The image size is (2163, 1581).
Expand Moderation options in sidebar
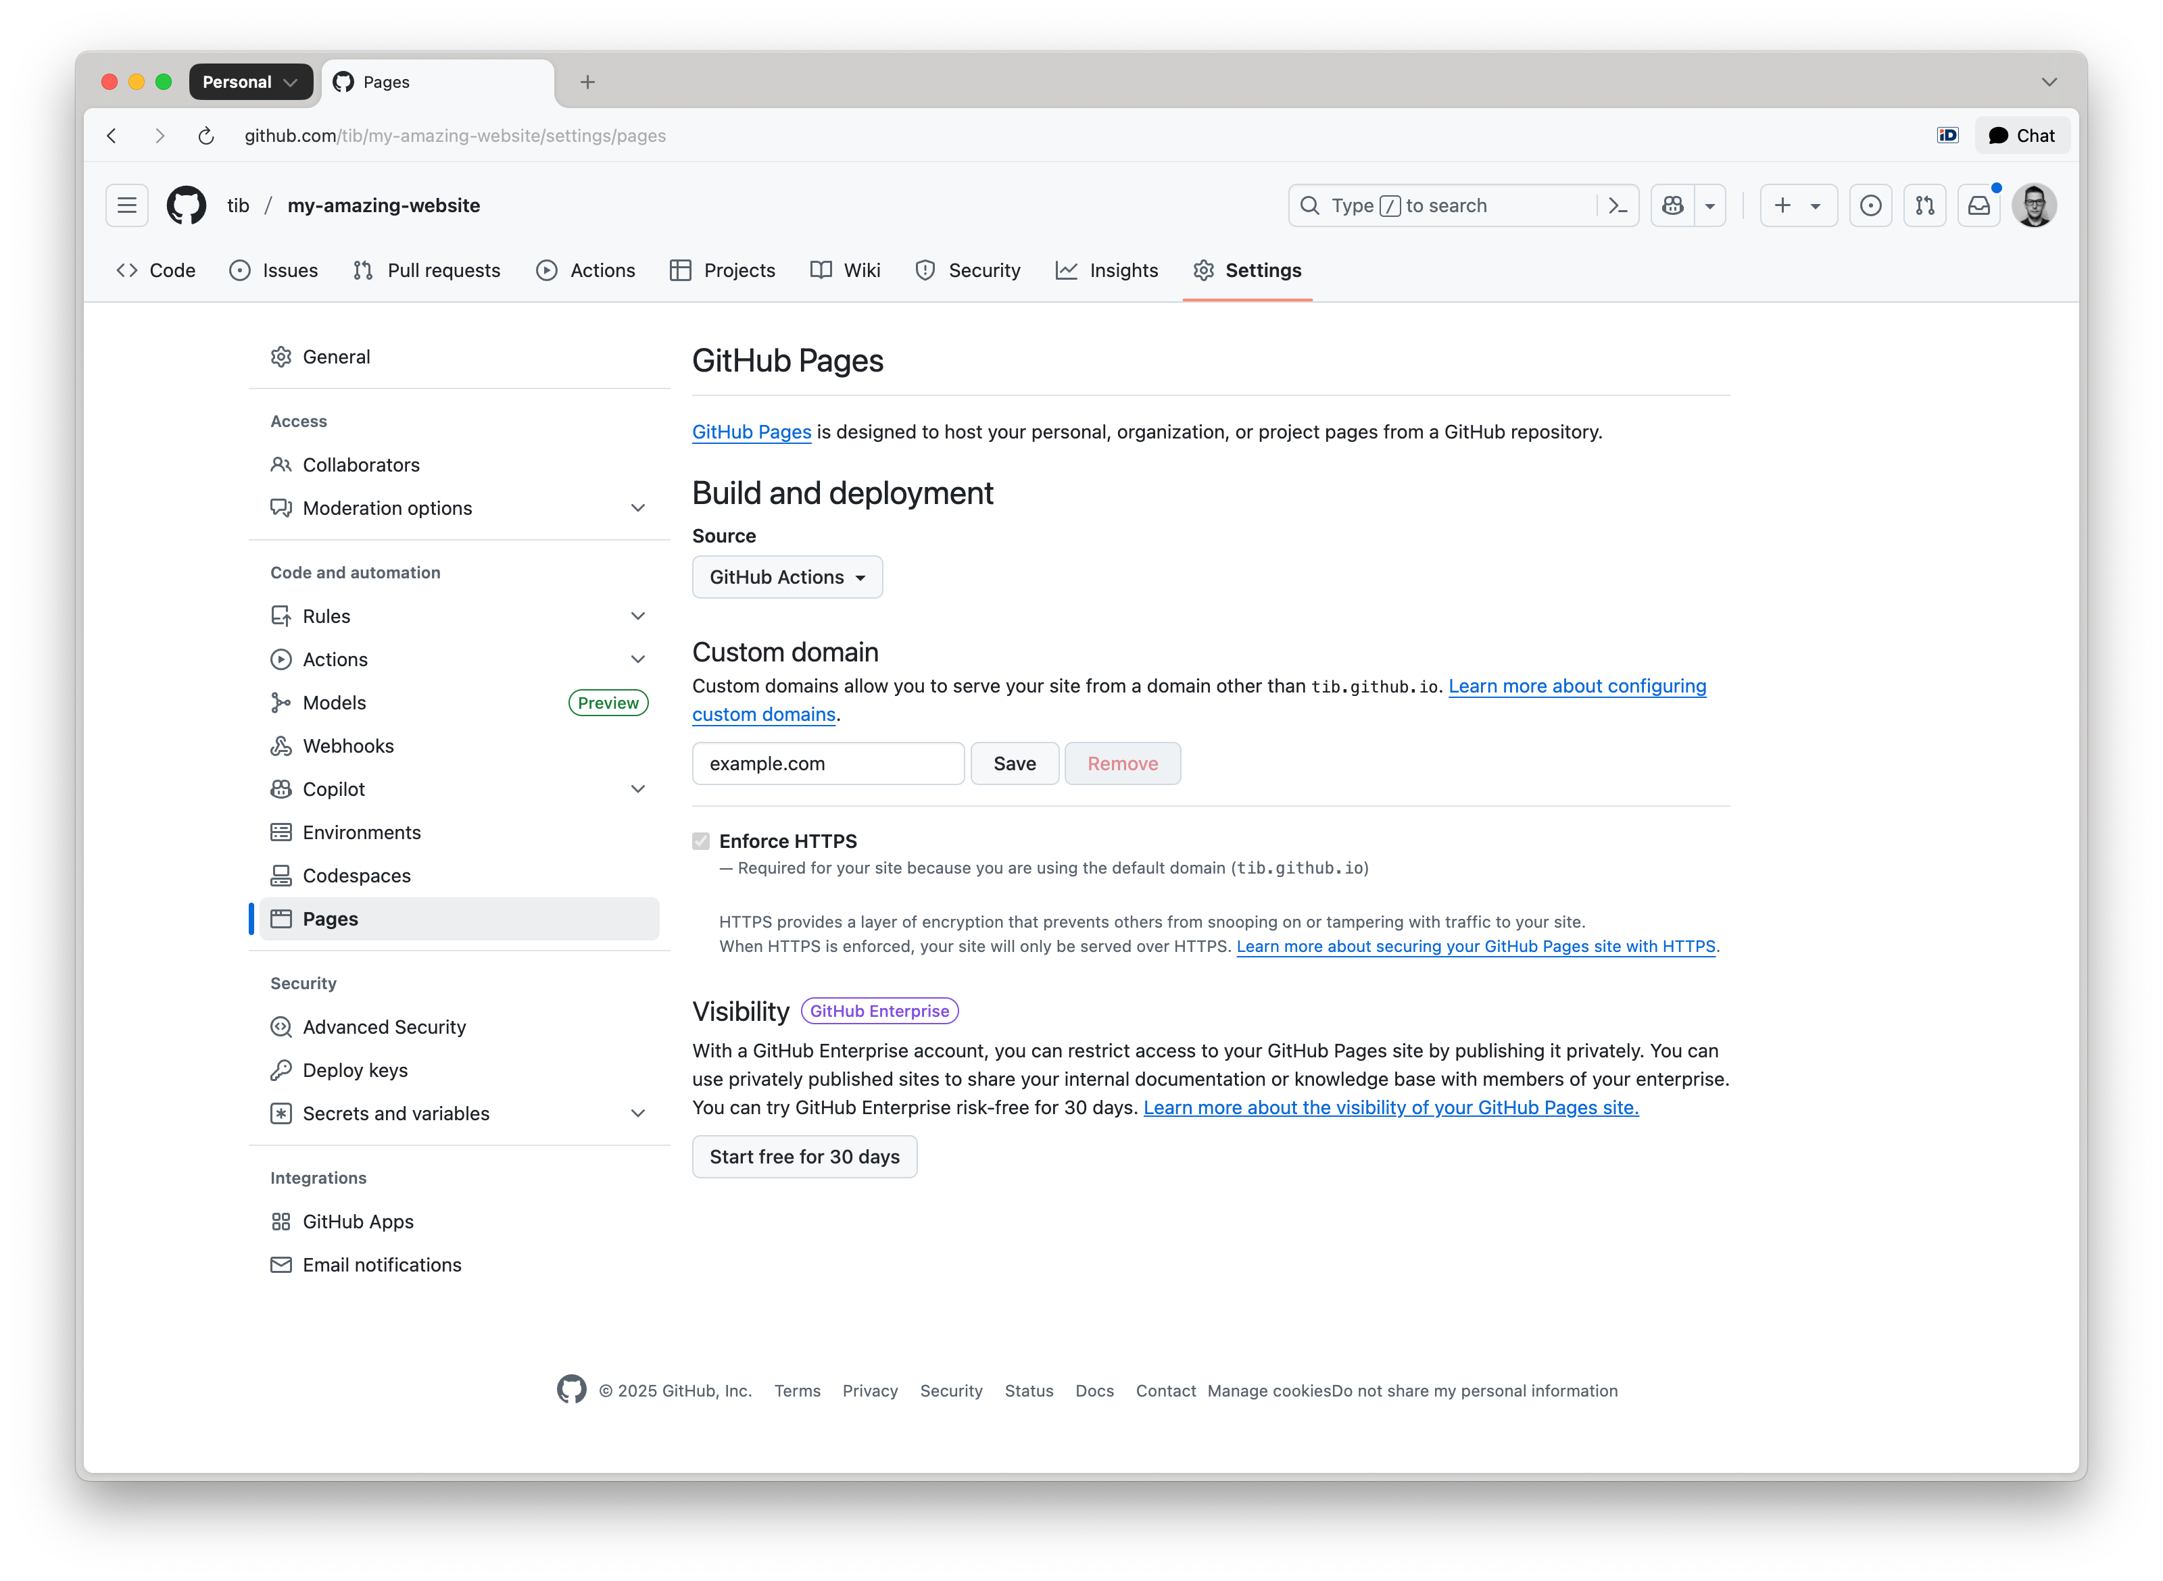coord(637,508)
